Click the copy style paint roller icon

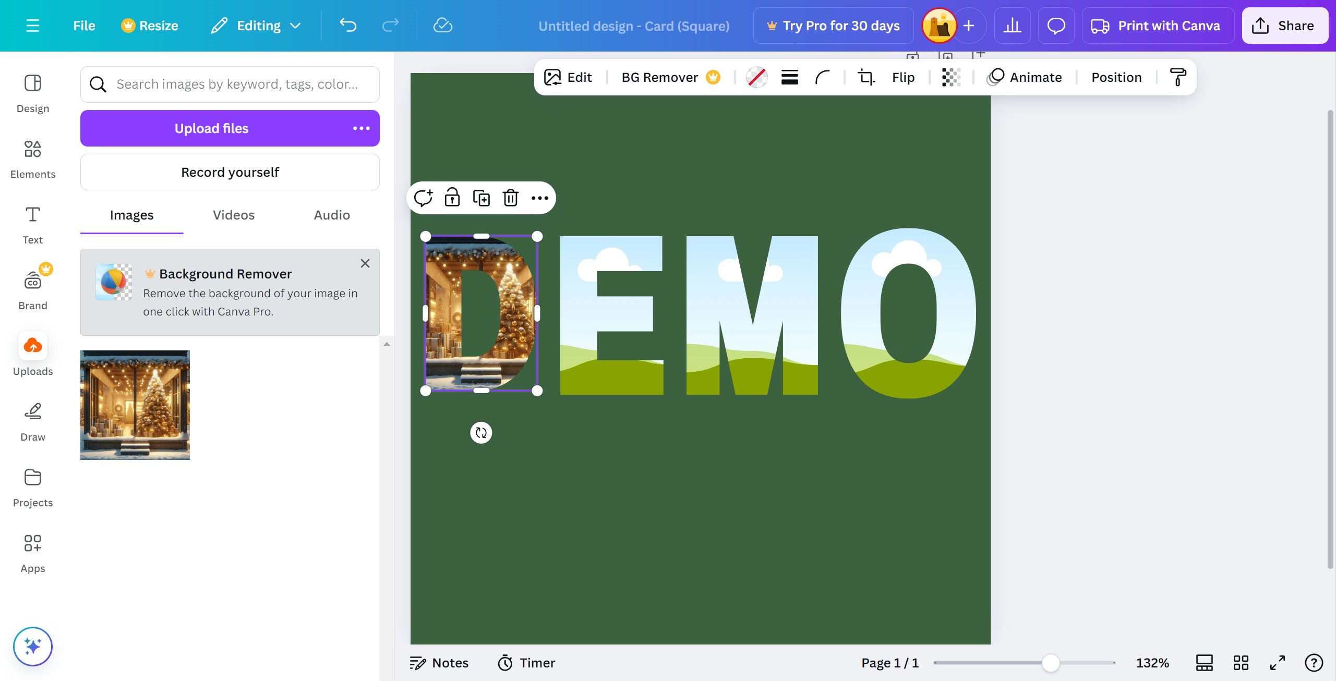[1177, 77]
